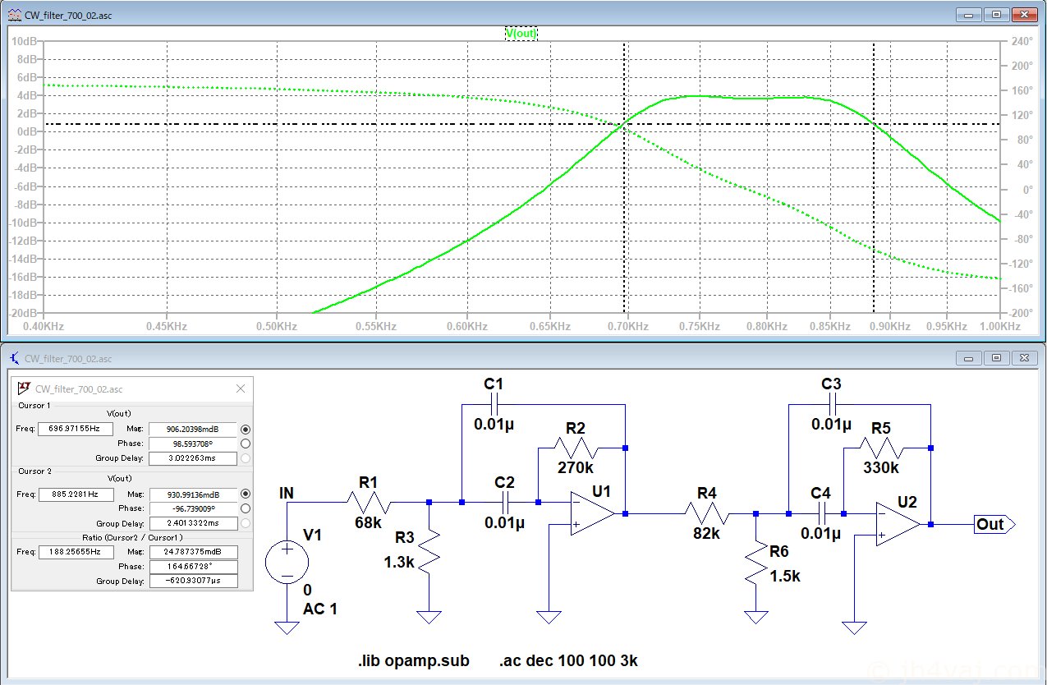This screenshot has height=685, width=1047.
Task: Select resistor R1 68k symbol
Action: click(x=369, y=502)
